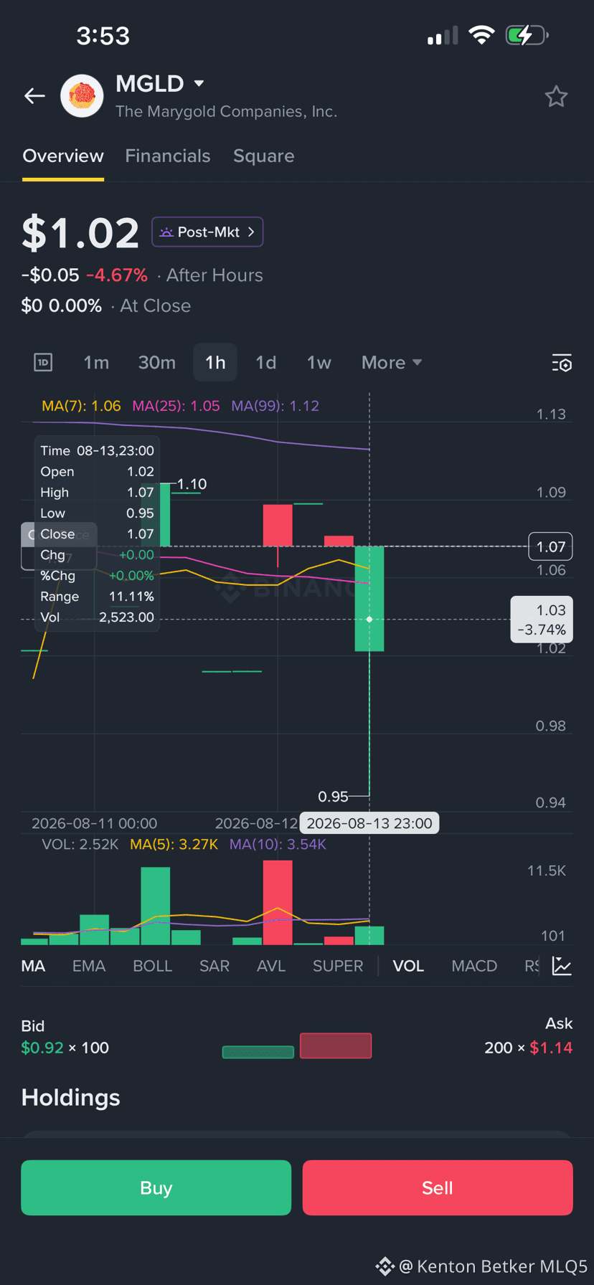Tap the MA(7): 1.06 legend label
The image size is (594, 1285).
coord(81,406)
